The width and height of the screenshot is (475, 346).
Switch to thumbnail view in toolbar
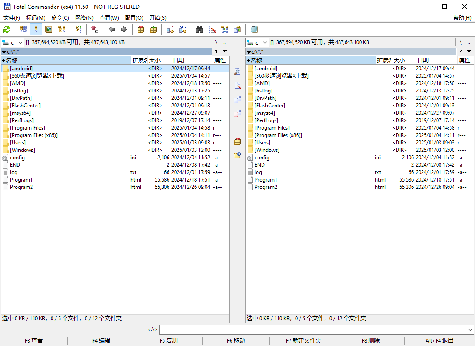[49, 29]
